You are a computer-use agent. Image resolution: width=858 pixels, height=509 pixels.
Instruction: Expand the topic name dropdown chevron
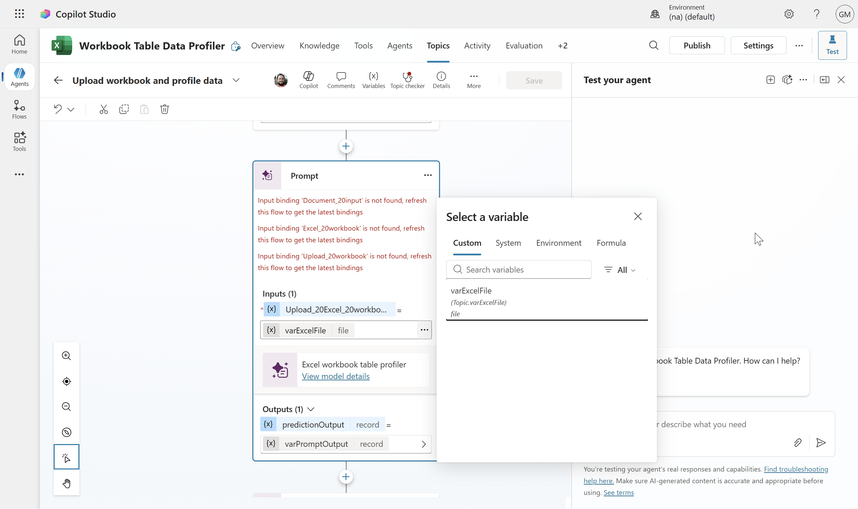tap(236, 80)
